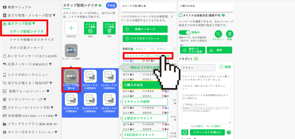Create new scenario with plus icon
295x139 pixels.
71,28
